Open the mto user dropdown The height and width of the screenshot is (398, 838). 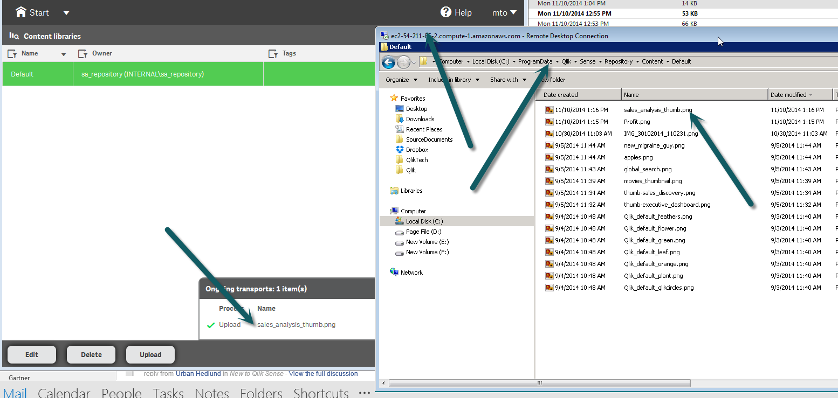(505, 12)
